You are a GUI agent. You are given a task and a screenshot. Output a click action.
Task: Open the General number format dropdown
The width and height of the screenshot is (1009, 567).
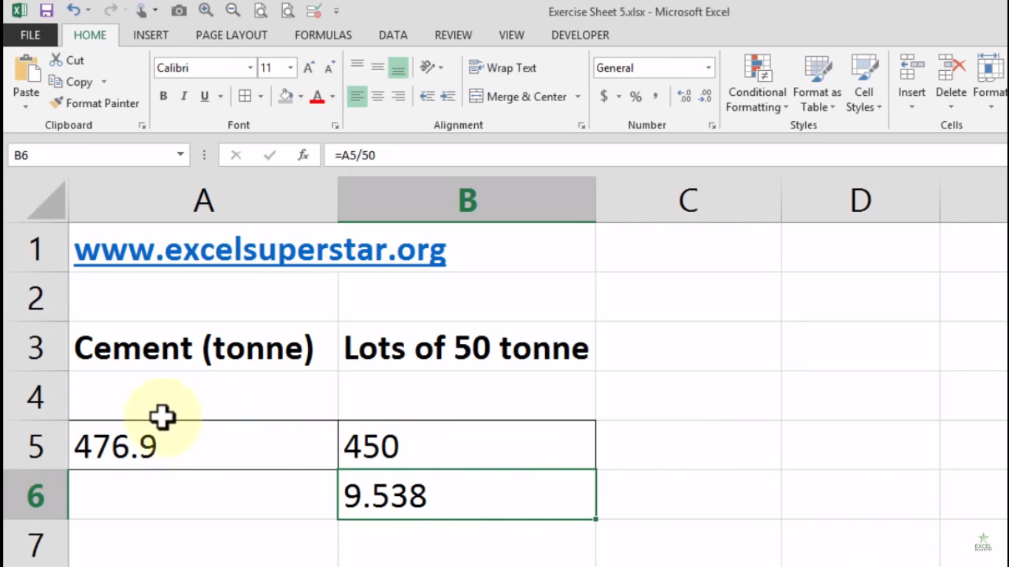coord(708,68)
